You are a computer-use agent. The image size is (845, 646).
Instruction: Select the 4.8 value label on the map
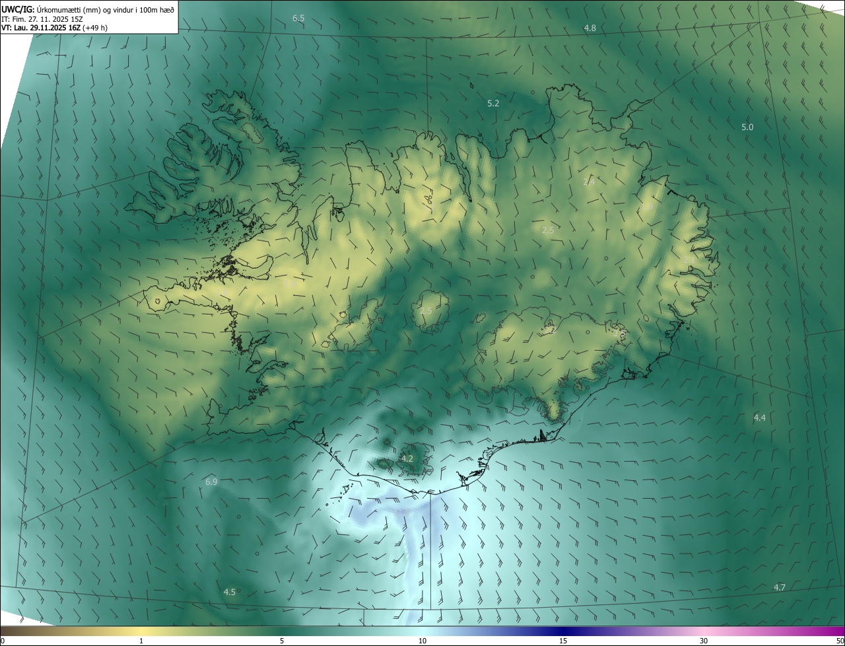[590, 28]
